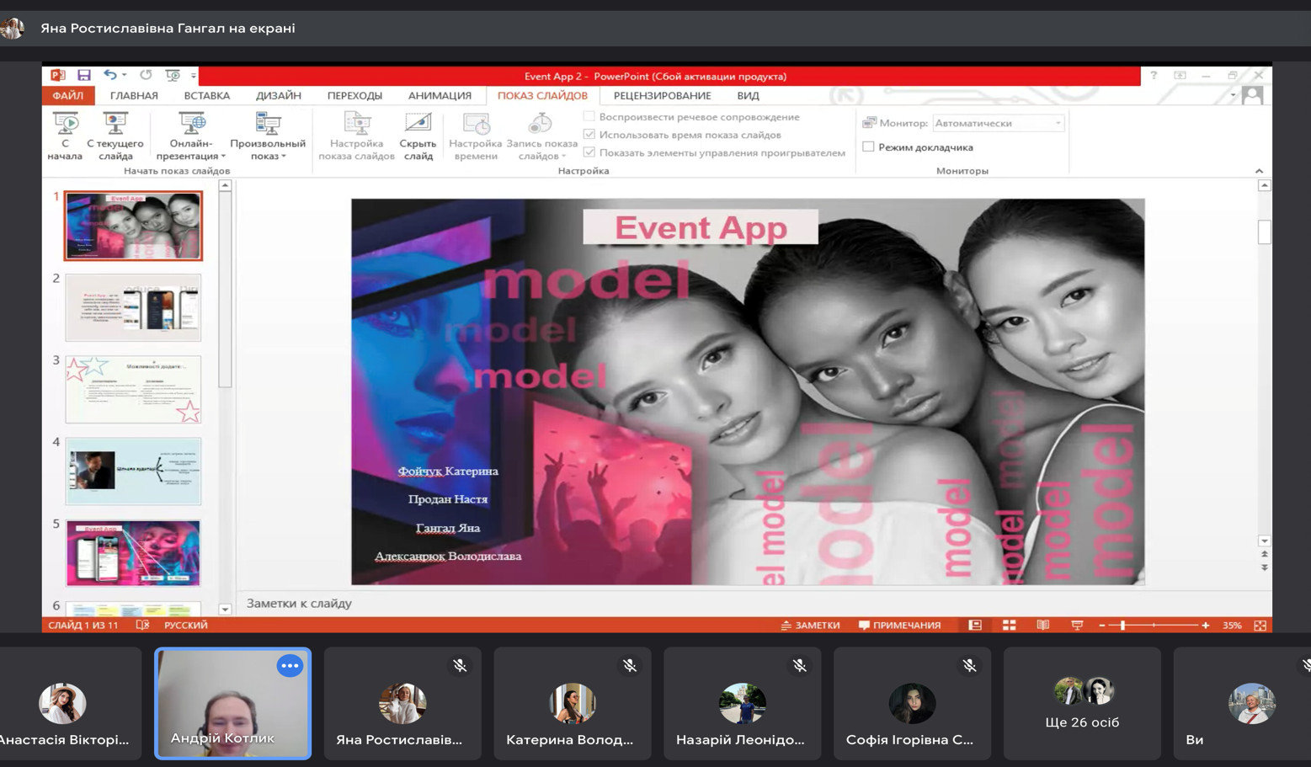Expand the Online Presentation dropdown

point(191,150)
